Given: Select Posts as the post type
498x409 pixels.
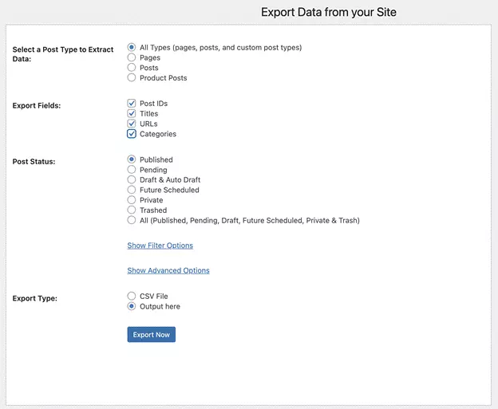Looking at the screenshot, I should [132, 68].
